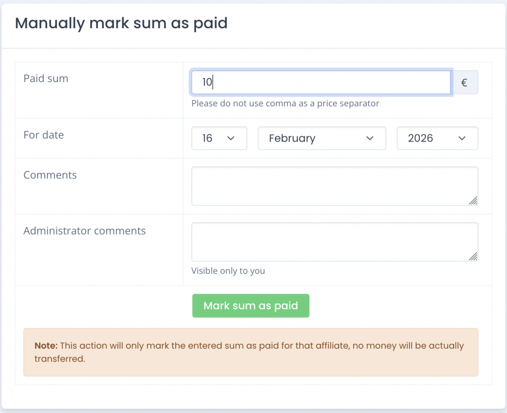Click the Comments text area
This screenshot has height=413, width=507.
pyautogui.click(x=335, y=185)
